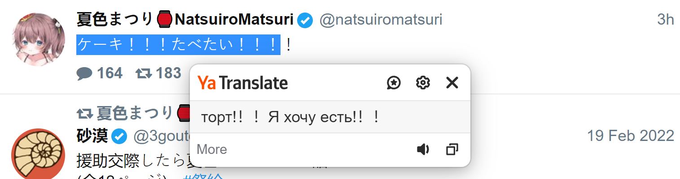Click the retweet icon showing 183
The width and height of the screenshot is (680, 179).
click(145, 73)
